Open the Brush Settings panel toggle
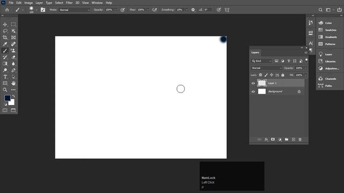This screenshot has width=344, height=193. click(43, 10)
